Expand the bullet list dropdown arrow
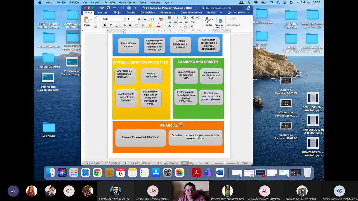This screenshot has width=358, height=201. [x=173, y=18]
